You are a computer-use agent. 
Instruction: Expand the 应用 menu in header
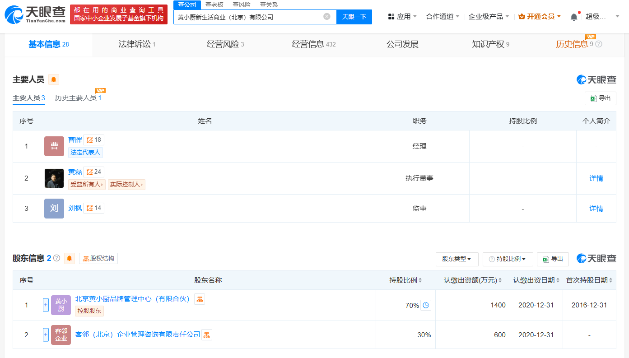402,17
